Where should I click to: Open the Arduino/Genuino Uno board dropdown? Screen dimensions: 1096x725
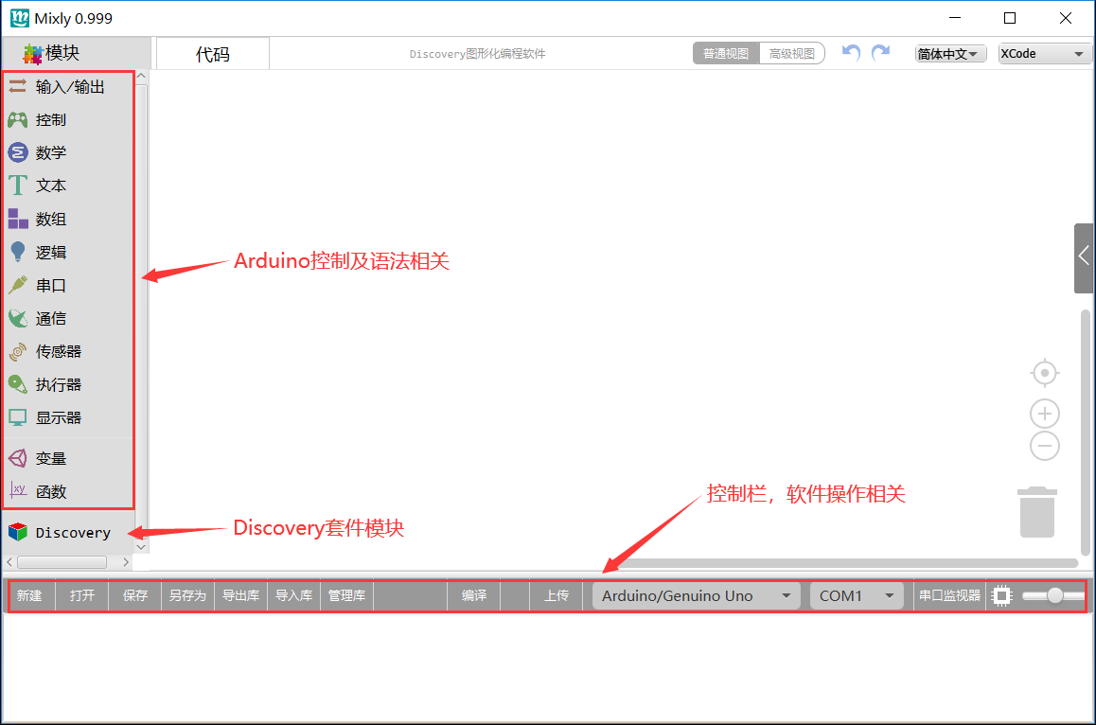(x=697, y=595)
